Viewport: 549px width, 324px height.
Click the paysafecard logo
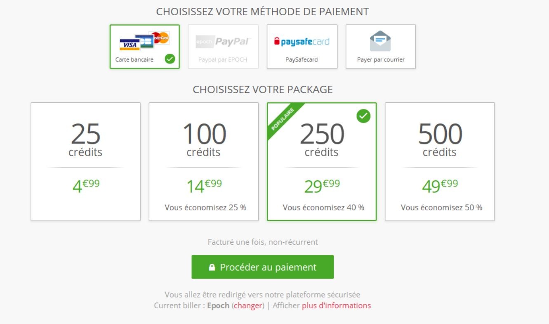click(x=302, y=42)
